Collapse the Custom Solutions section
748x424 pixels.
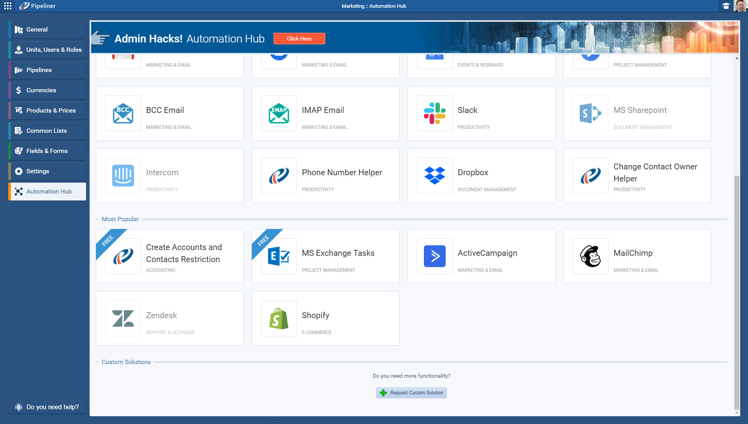click(x=98, y=362)
